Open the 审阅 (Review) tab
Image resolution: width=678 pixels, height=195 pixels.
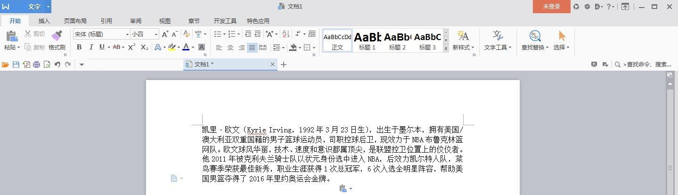tap(136, 21)
